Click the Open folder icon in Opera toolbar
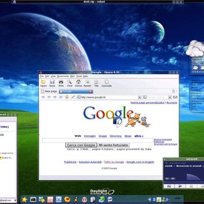The height and width of the screenshot is (204, 204). point(43,82)
